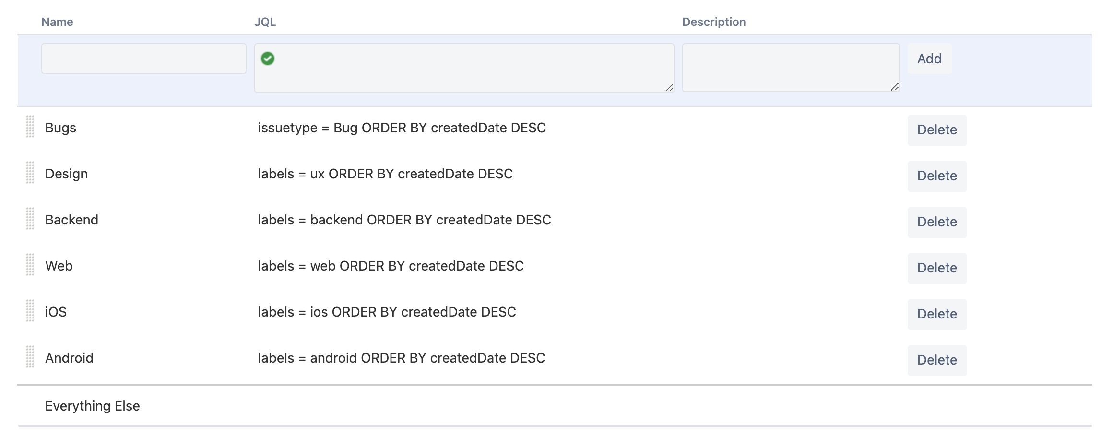This screenshot has height=447, width=1113.
Task: Delete the iOS swimlane
Action: click(937, 314)
